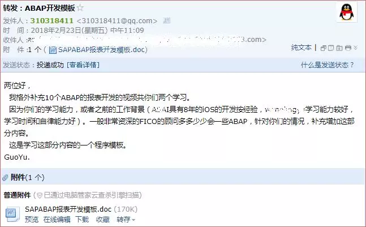Click the Word document file icon
This screenshot has width=366, height=227.
11,214
